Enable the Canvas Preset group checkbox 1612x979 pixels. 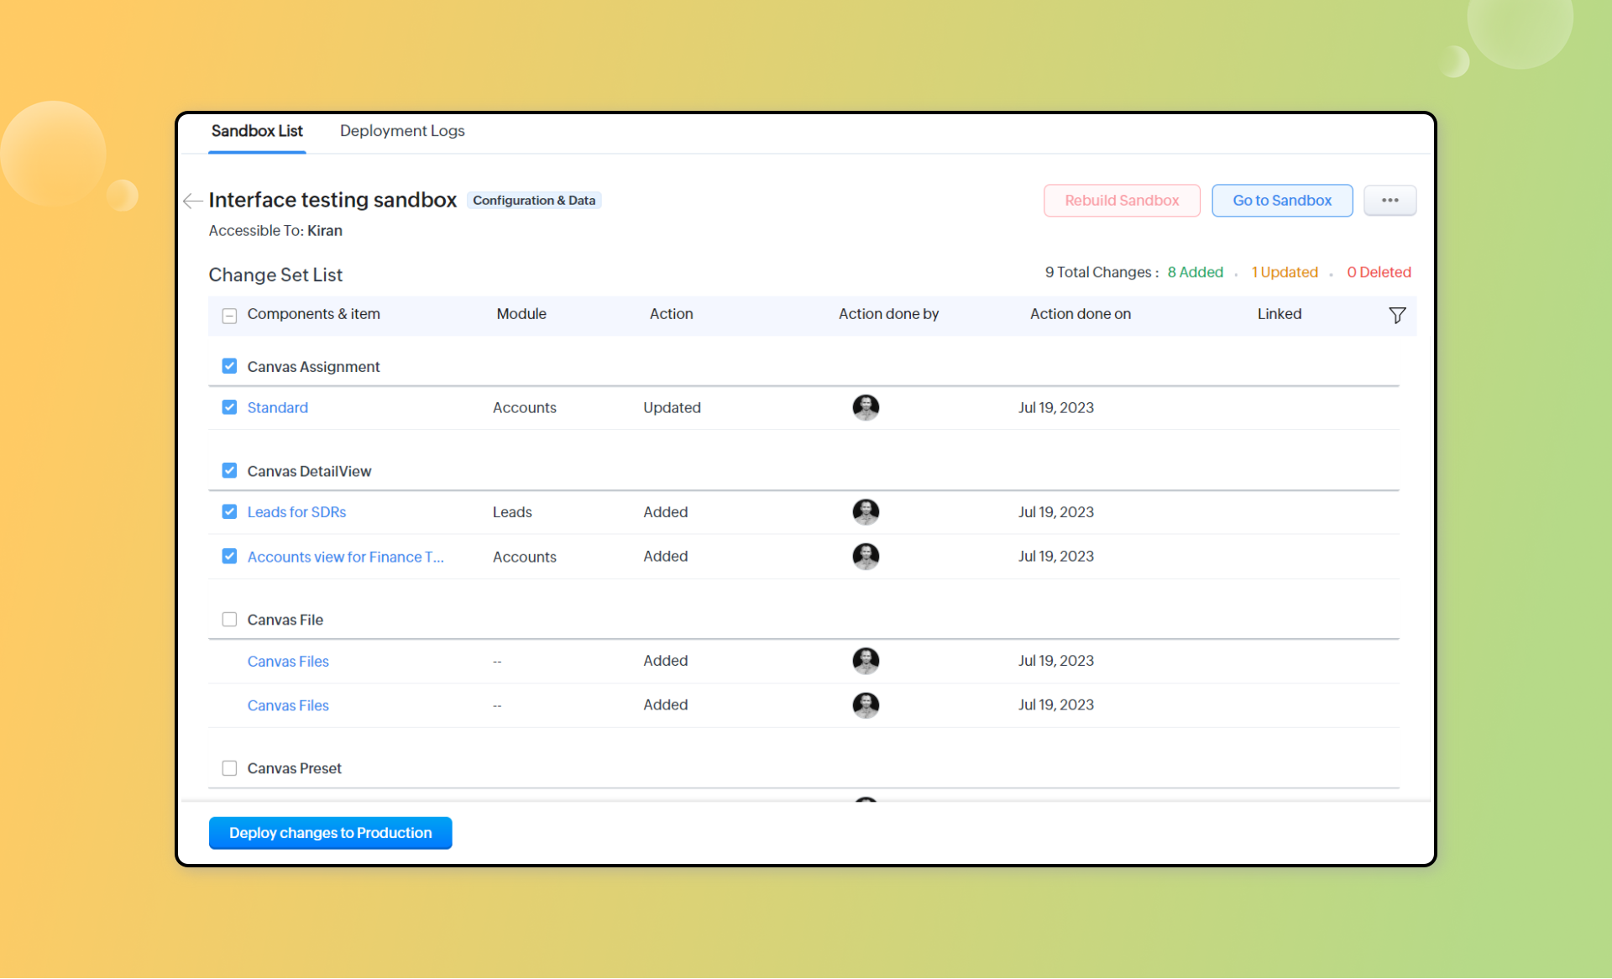(x=229, y=768)
